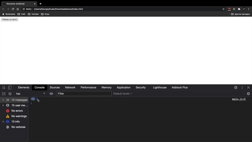
Task: Open the extensions puzzle icon
Action: click(239, 9)
